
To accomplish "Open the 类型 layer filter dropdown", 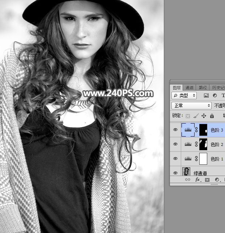I will coord(184,95).
